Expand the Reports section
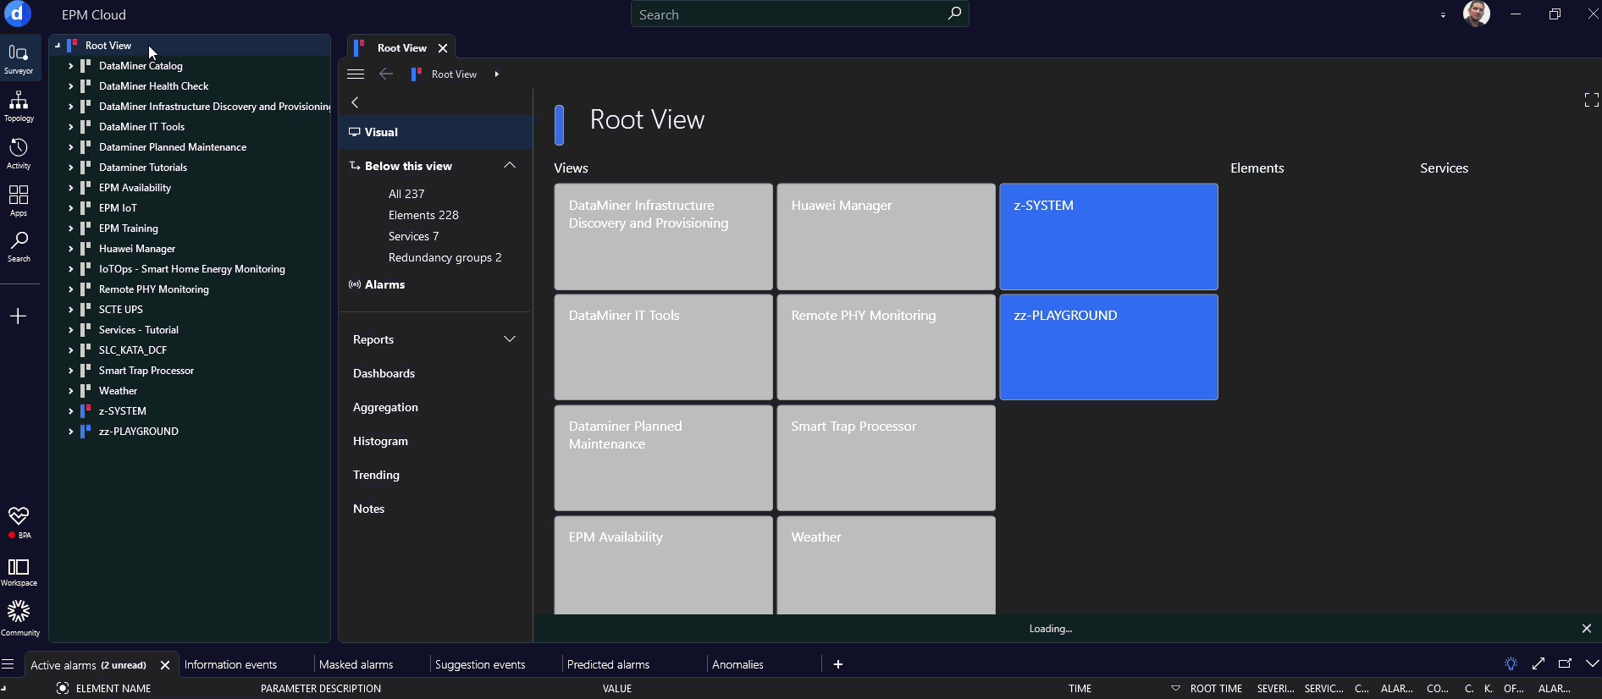This screenshot has width=1602, height=699. [510, 339]
